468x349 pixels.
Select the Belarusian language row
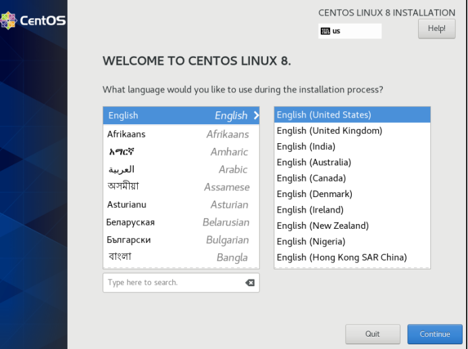[x=181, y=222]
